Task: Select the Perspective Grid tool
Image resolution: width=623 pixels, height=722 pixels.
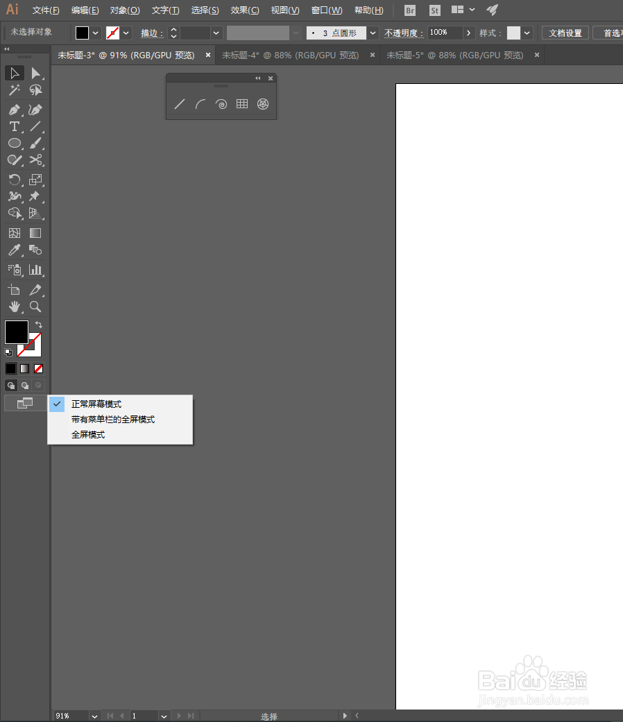Action: click(x=35, y=213)
